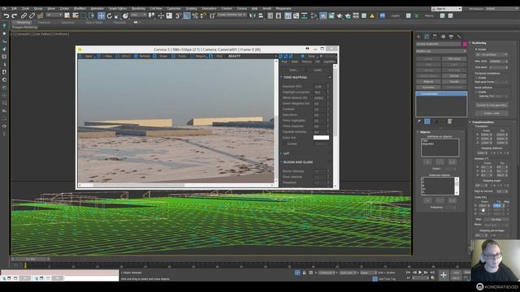The width and height of the screenshot is (520, 292).
Task: Toggle the Tone Mapping checkbox in Corona VFB
Action: tap(330, 78)
